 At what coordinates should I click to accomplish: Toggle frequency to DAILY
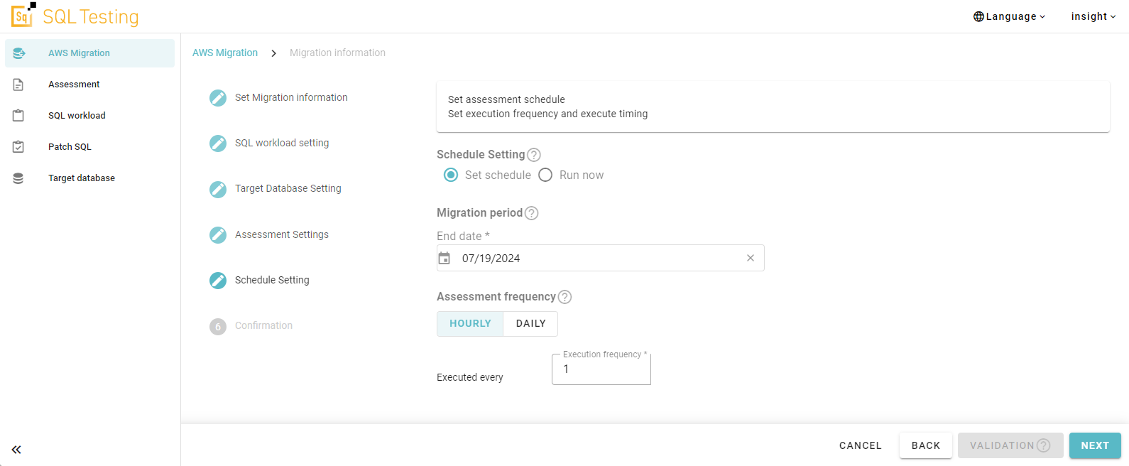pos(530,323)
